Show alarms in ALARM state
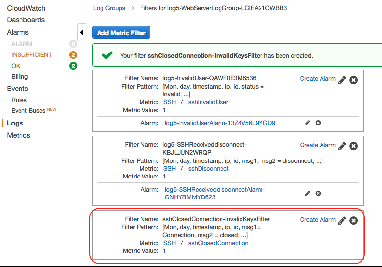 click(21, 44)
